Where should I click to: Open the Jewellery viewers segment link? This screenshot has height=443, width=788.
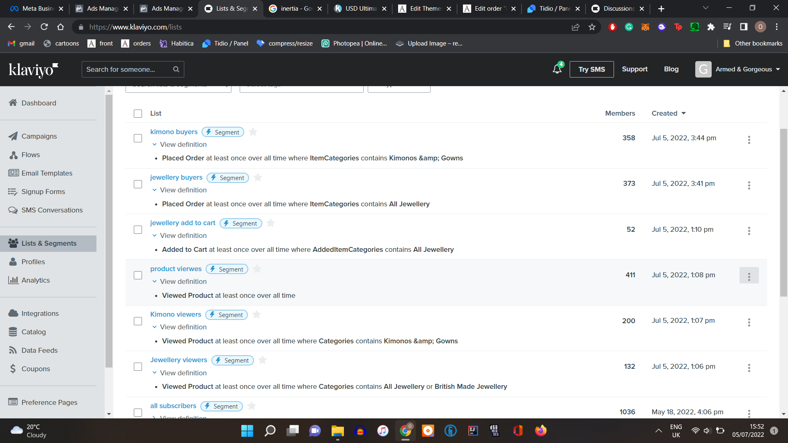179,360
